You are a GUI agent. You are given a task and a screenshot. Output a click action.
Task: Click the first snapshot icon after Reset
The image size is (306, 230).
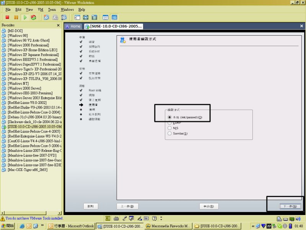pyautogui.click(x=46, y=17)
